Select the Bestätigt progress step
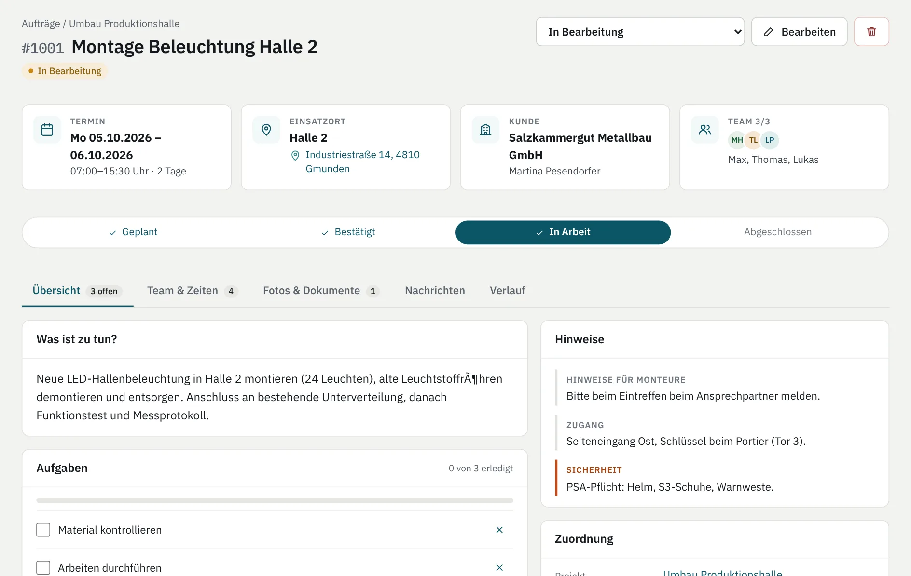Viewport: 911px width, 576px height. [348, 232]
